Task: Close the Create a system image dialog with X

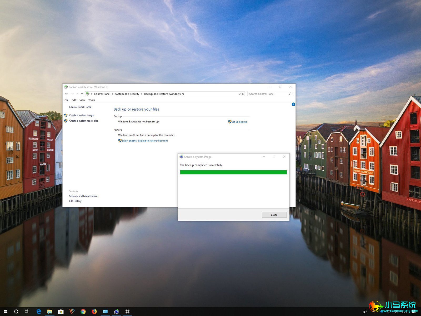Action: coord(284,157)
